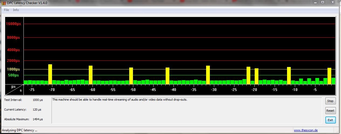Image resolution: width=341 pixels, height=134 pixels.
Task: Maximize the DPC Latency Checker window
Action: click(322, 2)
